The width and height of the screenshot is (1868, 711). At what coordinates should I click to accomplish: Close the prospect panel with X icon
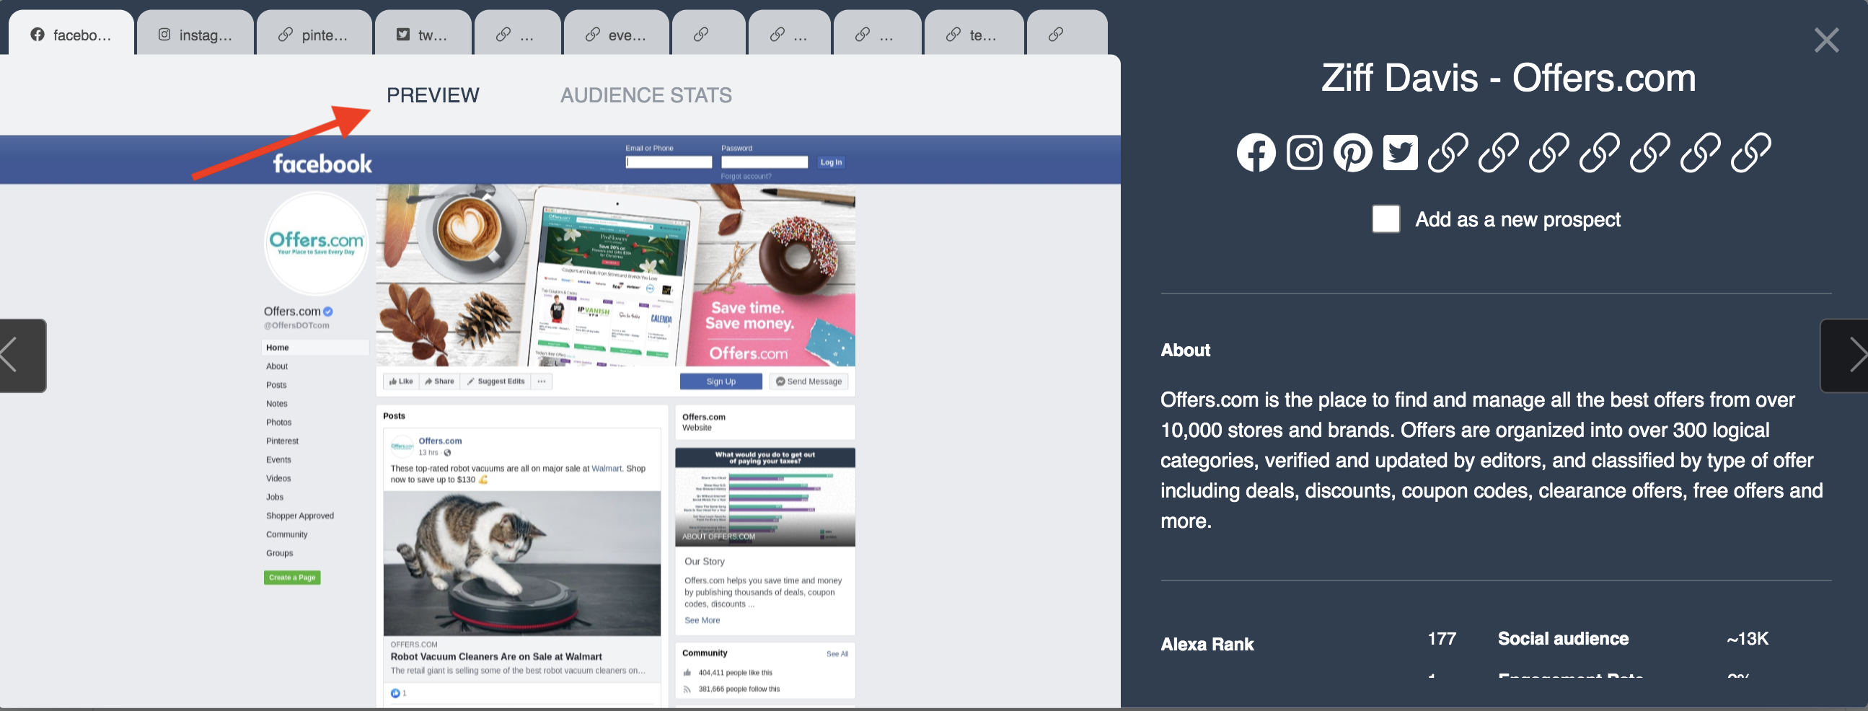pos(1826,40)
